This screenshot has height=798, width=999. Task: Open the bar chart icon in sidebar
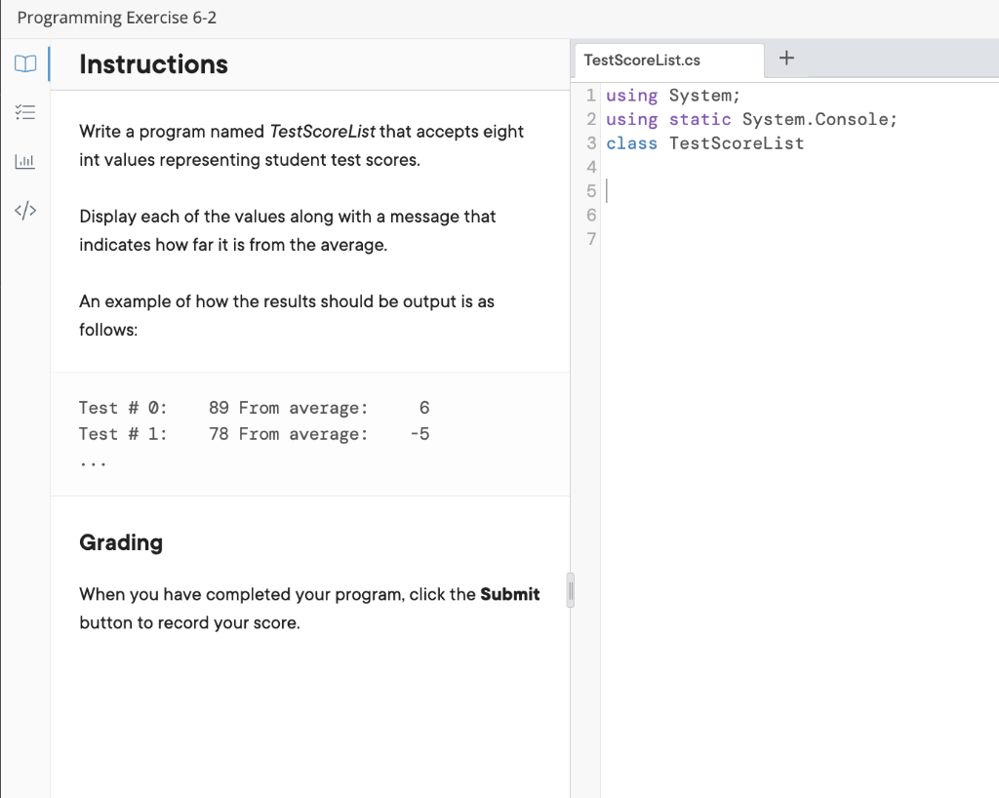[x=24, y=161]
